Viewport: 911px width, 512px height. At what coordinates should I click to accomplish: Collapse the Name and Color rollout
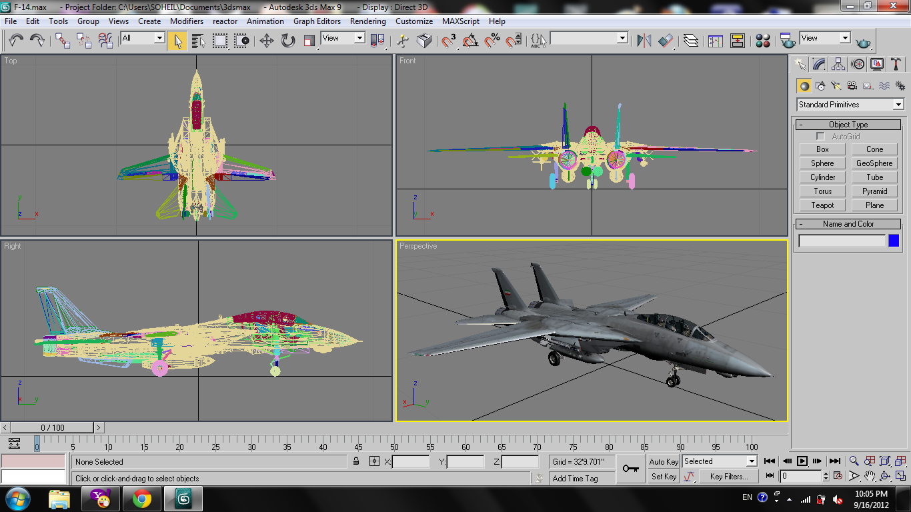point(848,224)
